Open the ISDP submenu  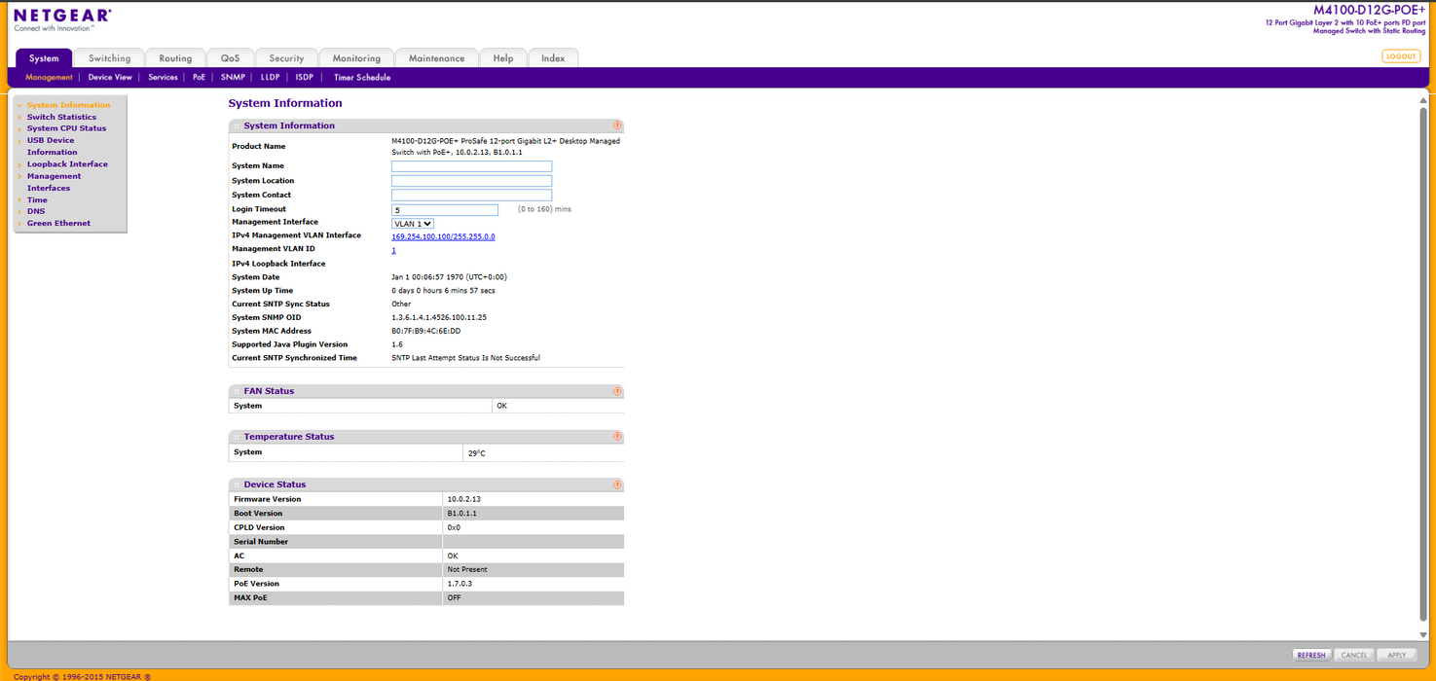point(305,78)
